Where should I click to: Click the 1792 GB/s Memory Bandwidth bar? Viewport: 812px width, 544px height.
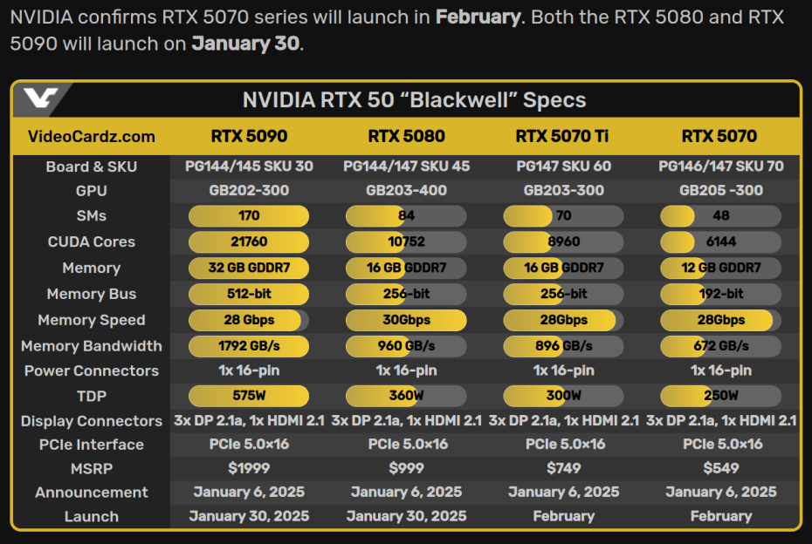coord(249,346)
